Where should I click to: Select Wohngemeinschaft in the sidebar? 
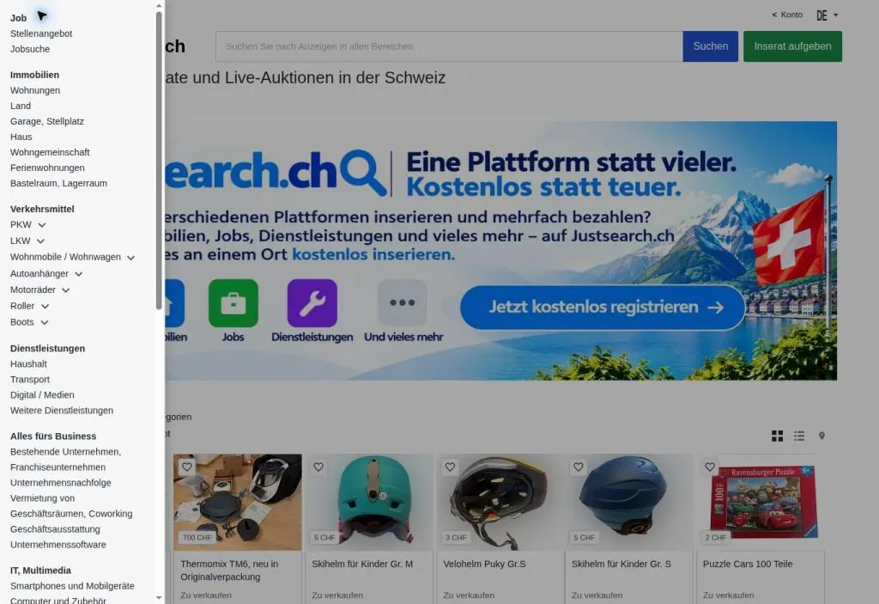(x=50, y=152)
